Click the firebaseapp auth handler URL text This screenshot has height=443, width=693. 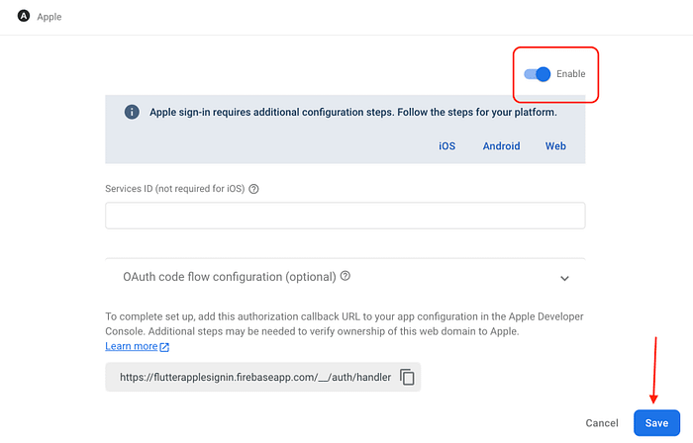[255, 378]
